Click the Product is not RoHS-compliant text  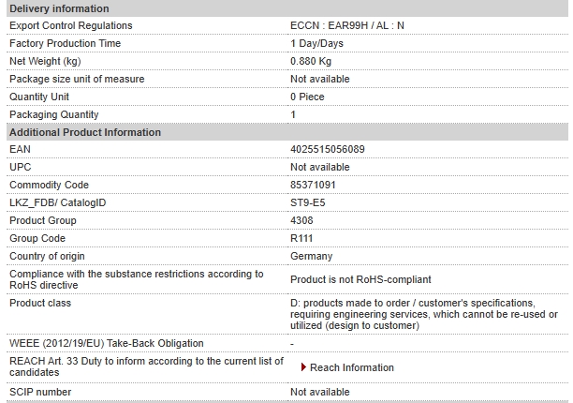[360, 280]
